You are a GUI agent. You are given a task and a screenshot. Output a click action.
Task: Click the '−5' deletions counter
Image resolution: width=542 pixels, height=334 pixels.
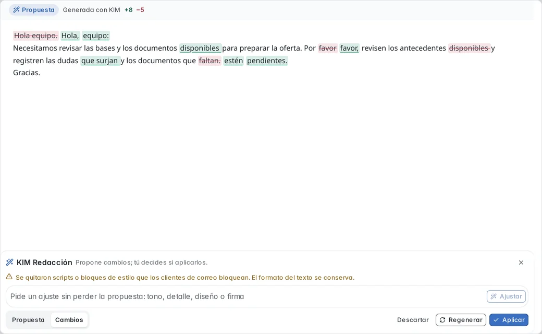tap(140, 10)
